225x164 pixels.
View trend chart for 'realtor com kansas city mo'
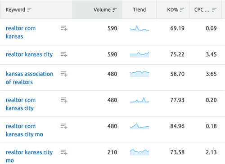click(139, 126)
